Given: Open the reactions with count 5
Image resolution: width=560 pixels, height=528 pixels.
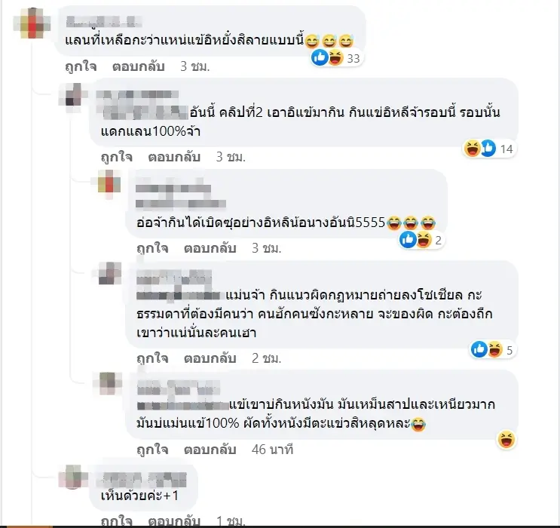Looking at the screenshot, I should coord(492,350).
